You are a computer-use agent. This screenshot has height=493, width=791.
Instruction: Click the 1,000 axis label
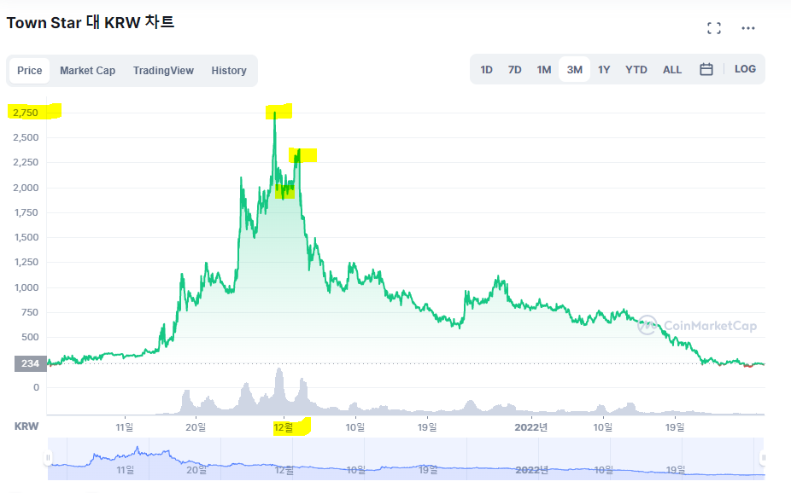[x=26, y=287]
